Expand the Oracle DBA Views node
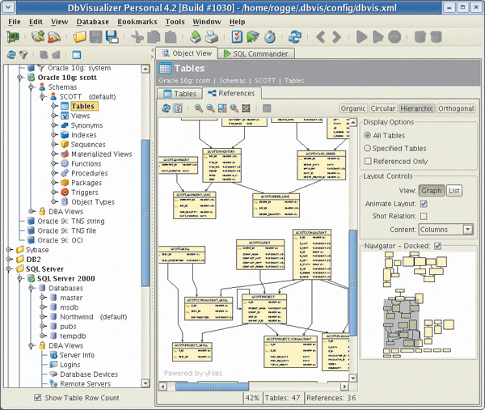The image size is (485, 410). [31, 211]
